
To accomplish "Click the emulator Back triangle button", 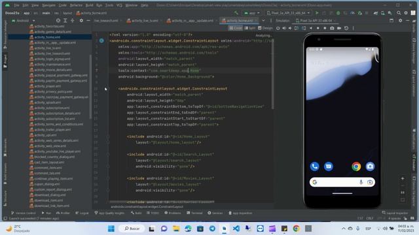I will click(311, 28).
